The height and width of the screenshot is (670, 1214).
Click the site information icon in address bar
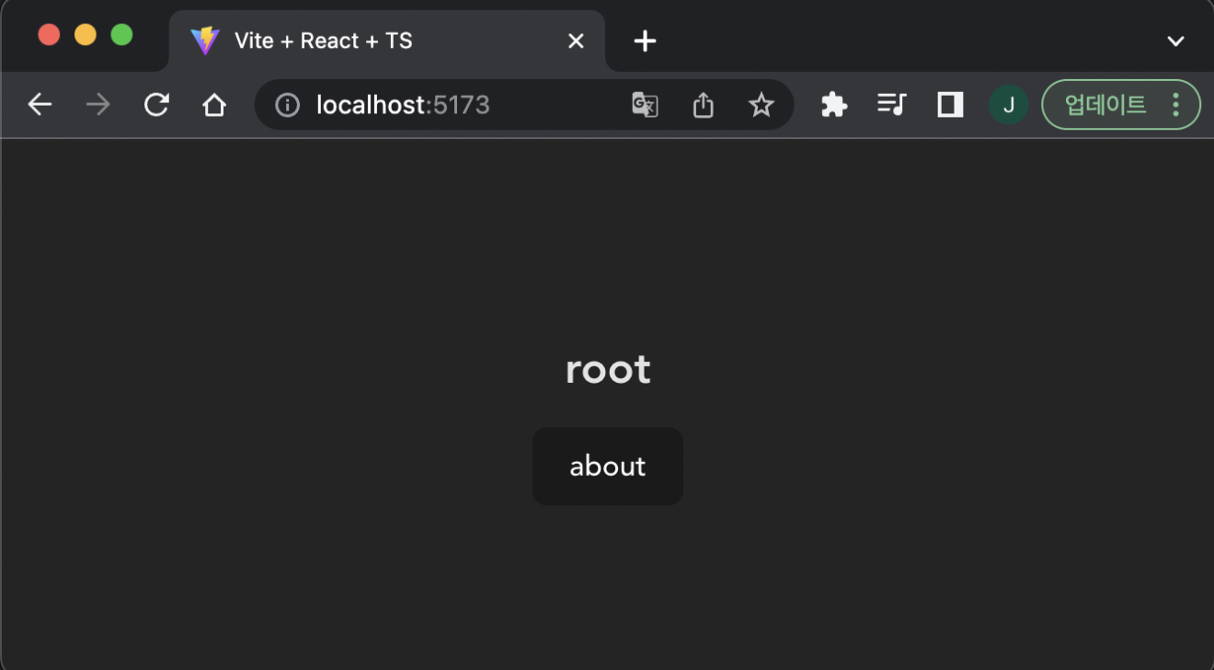[x=286, y=105]
